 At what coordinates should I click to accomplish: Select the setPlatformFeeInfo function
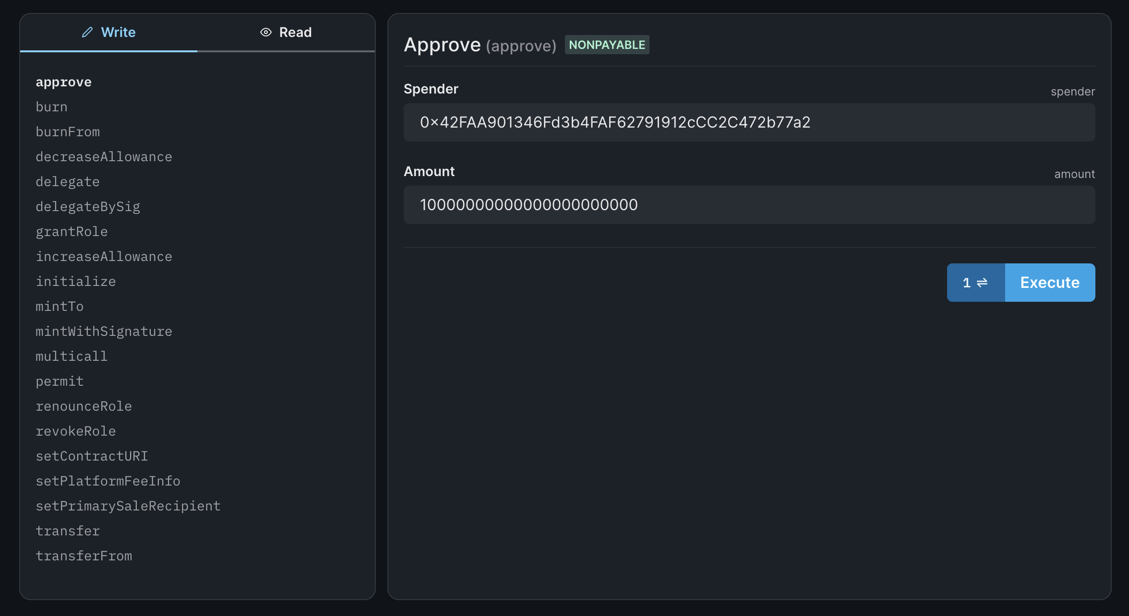[x=108, y=481]
